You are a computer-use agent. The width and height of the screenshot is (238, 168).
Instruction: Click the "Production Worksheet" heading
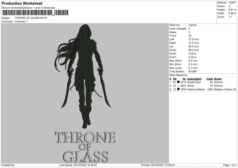point(22,3)
